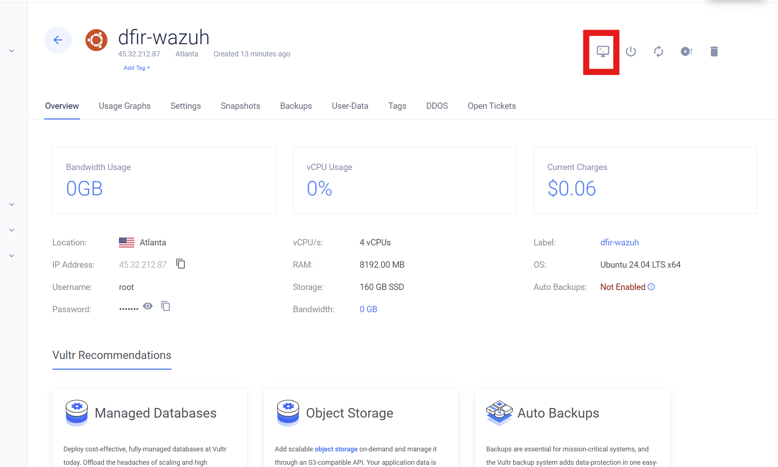This screenshot has height=467, width=778.
Task: Copy the password with the copy icon
Action: 165,306
